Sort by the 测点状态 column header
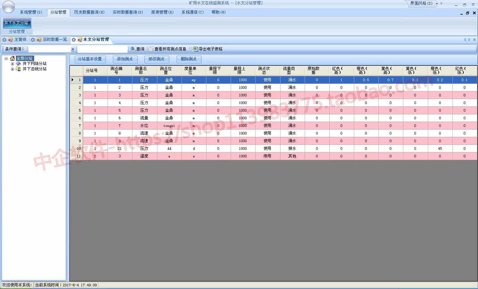478x289 pixels. [268, 70]
